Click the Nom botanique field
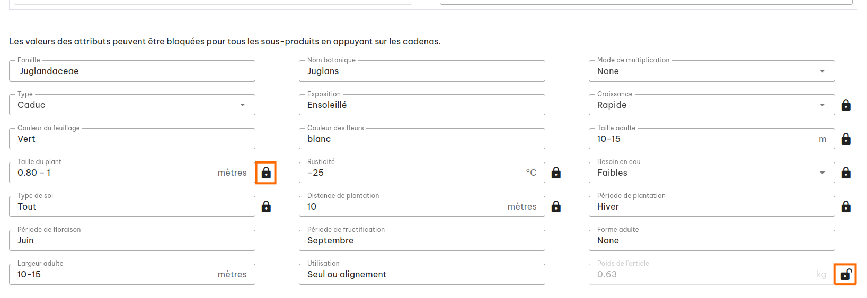The width and height of the screenshot is (867, 298). coord(422,71)
